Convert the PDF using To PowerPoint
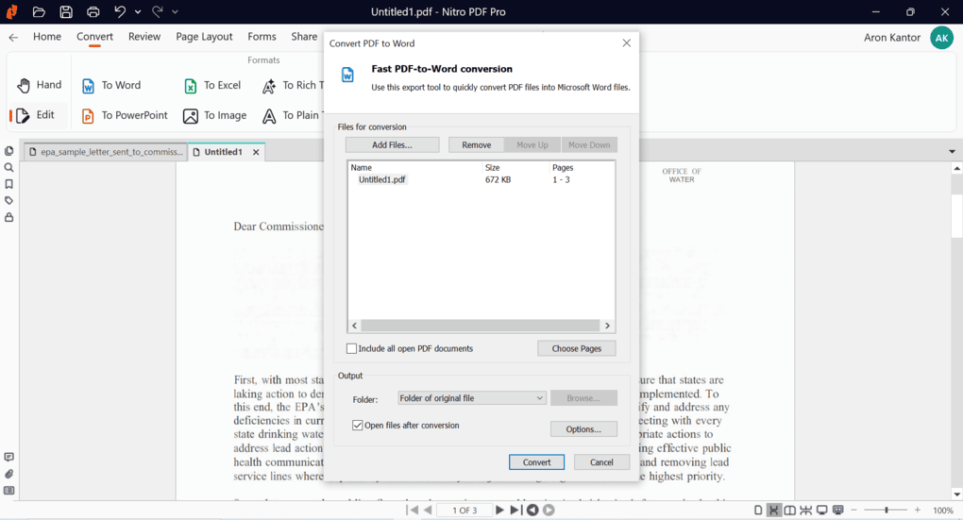 coord(125,115)
